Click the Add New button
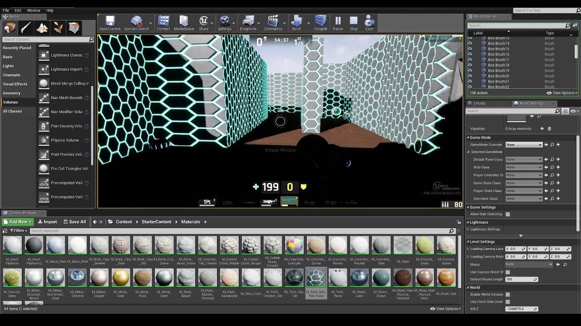Image resolution: width=581 pixels, height=326 pixels. [x=17, y=222]
